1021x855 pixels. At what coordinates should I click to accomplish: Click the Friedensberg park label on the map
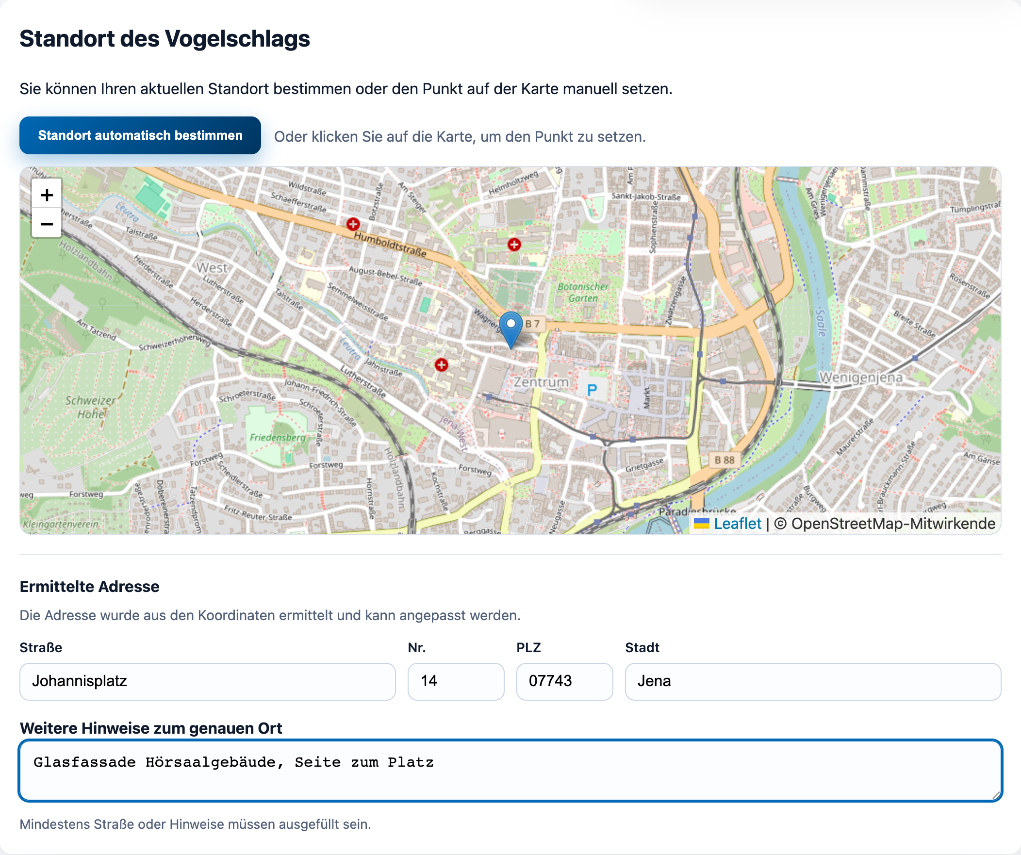(278, 438)
